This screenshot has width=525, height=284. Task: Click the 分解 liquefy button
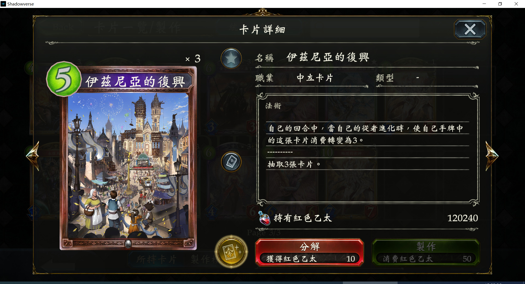[309, 252]
